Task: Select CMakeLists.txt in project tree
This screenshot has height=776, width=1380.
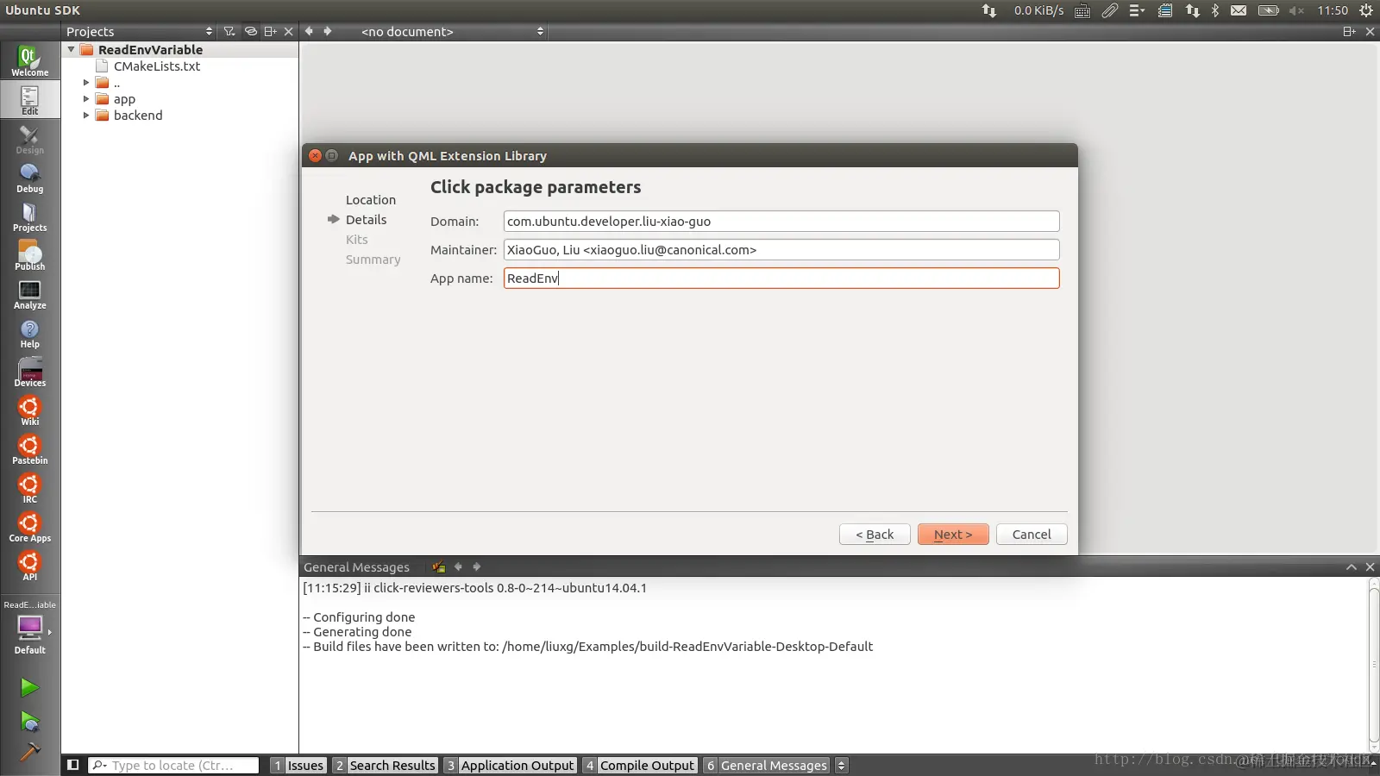Action: pos(156,66)
